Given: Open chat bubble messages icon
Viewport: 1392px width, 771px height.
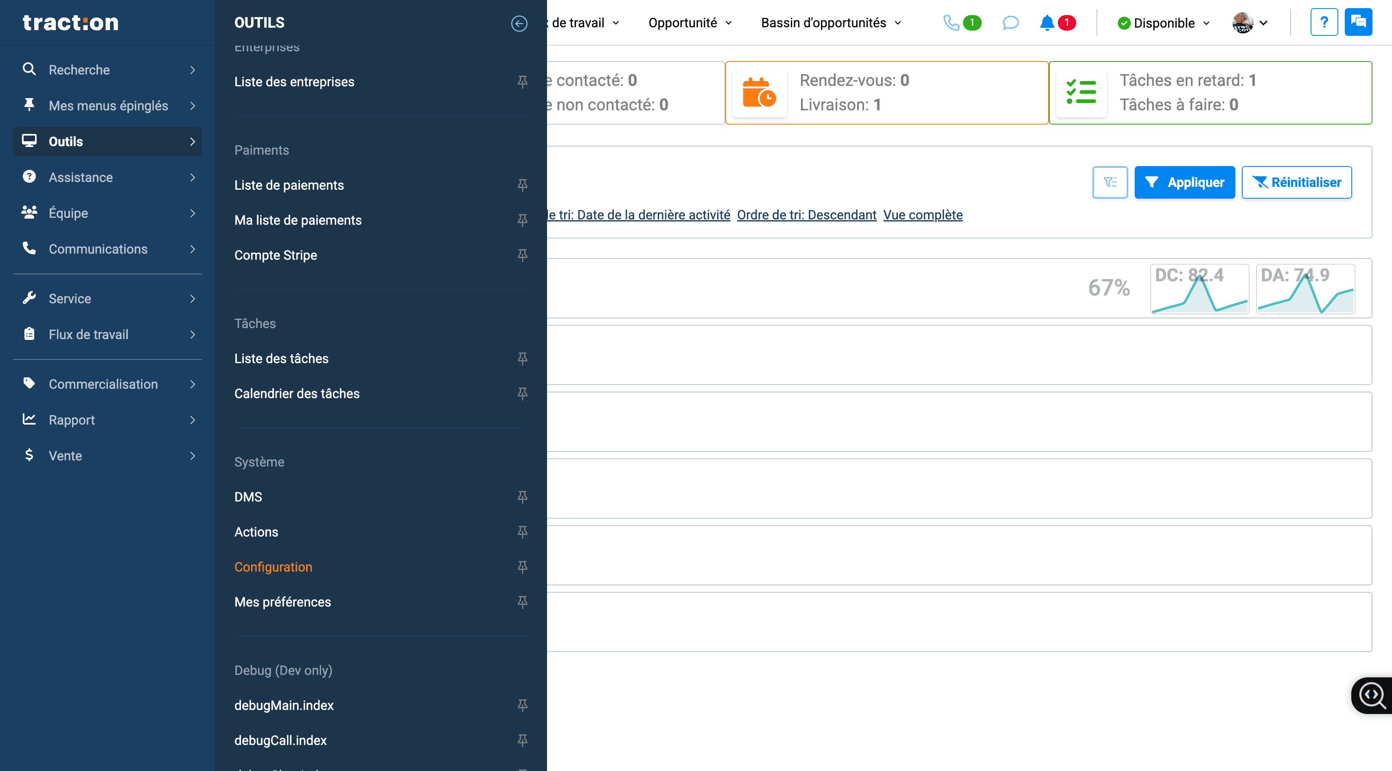Looking at the screenshot, I should 1010,23.
